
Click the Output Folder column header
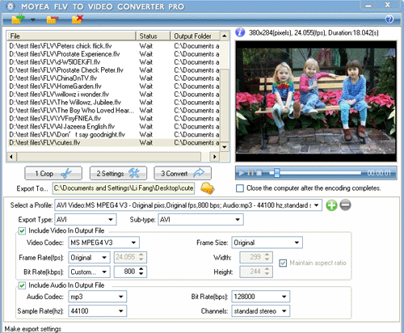196,36
